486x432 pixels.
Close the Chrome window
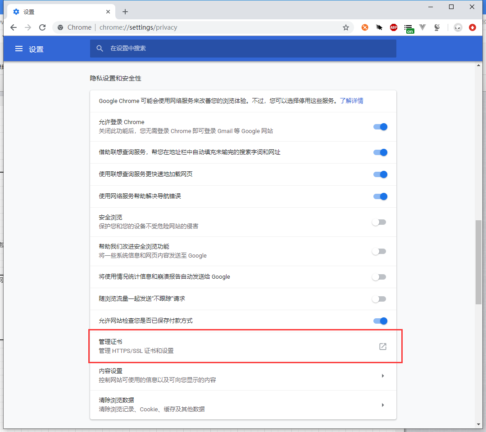tap(472, 7)
